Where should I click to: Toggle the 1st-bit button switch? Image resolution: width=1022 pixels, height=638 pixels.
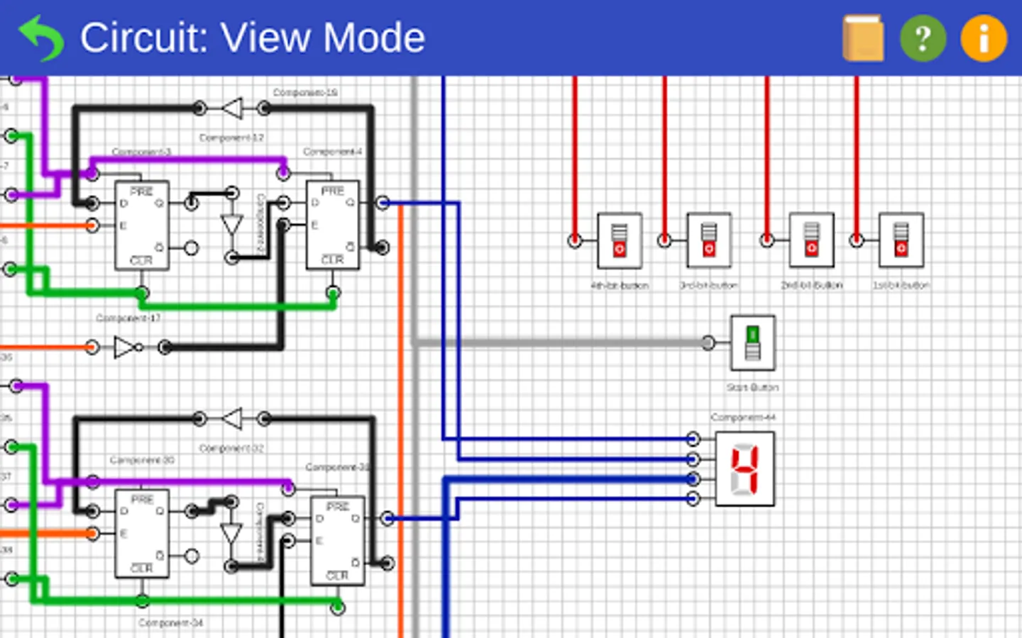coord(901,241)
